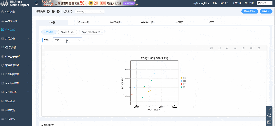Screen dimensions: 275x126
Task: Open the mail envelope feedback icon
Action: coord(269,122)
